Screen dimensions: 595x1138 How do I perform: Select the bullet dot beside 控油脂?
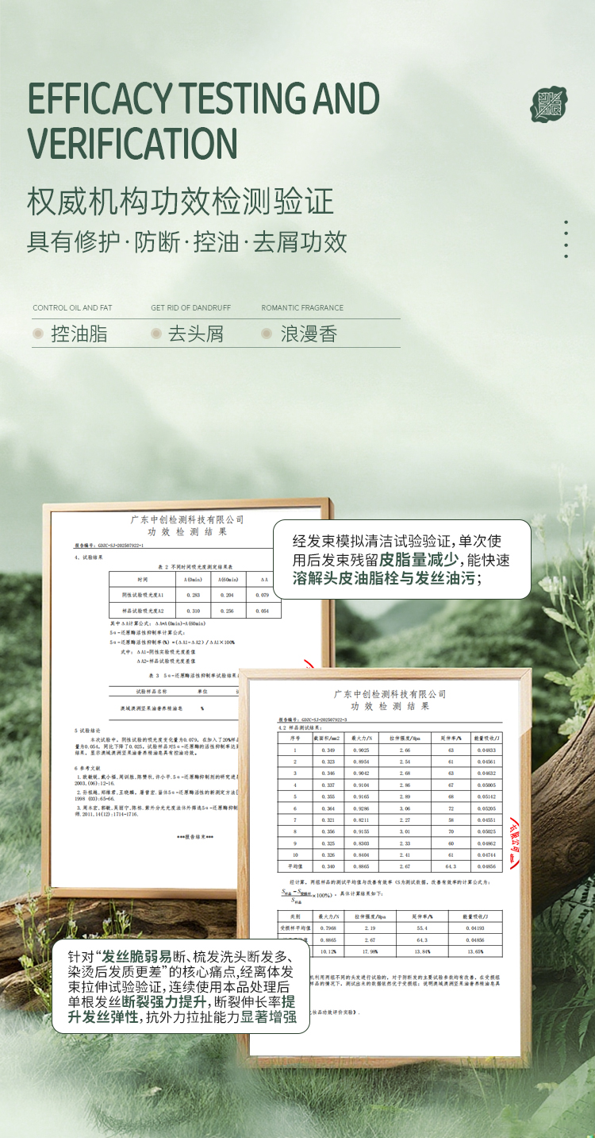coord(38,334)
